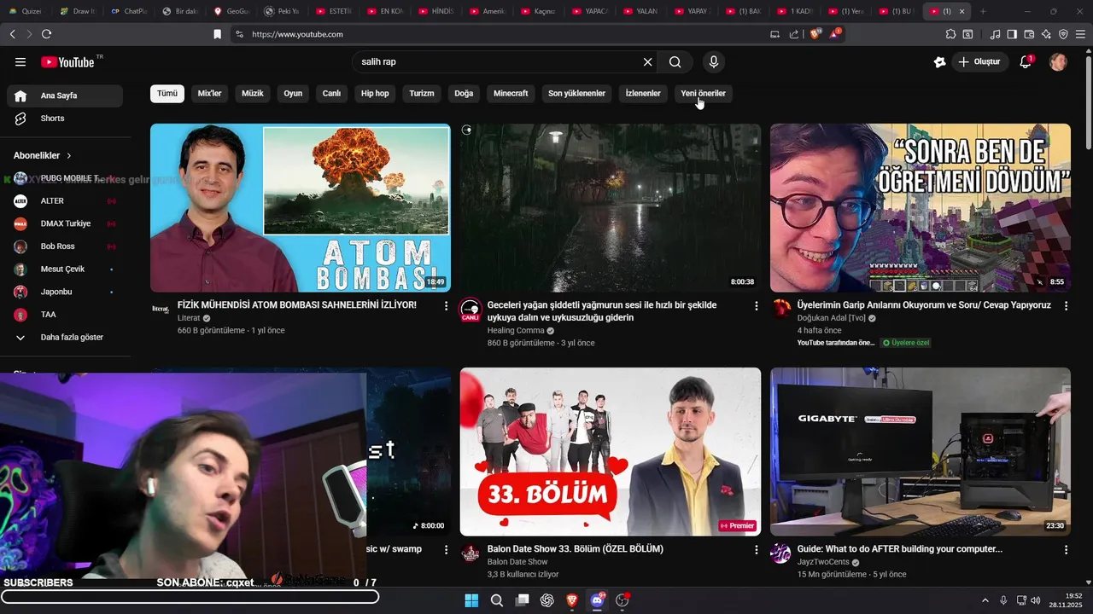
Task: Switch to the GeoGu browser tab
Action: click(231, 11)
